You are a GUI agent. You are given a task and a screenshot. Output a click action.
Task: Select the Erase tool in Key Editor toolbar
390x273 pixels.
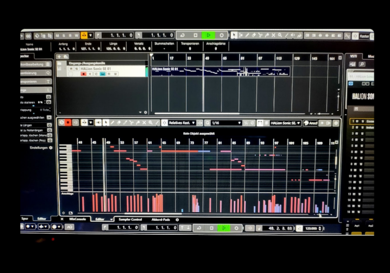click(x=118, y=123)
